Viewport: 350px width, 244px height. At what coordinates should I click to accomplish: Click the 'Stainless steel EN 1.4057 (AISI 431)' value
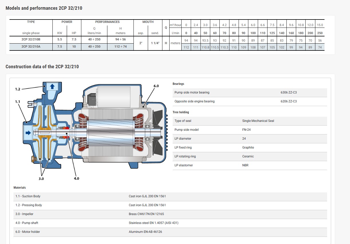(154, 223)
